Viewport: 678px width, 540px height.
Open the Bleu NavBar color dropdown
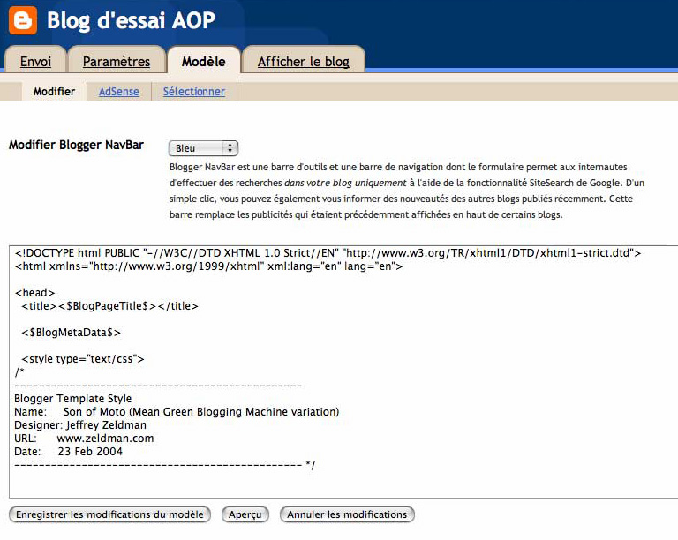point(203,148)
